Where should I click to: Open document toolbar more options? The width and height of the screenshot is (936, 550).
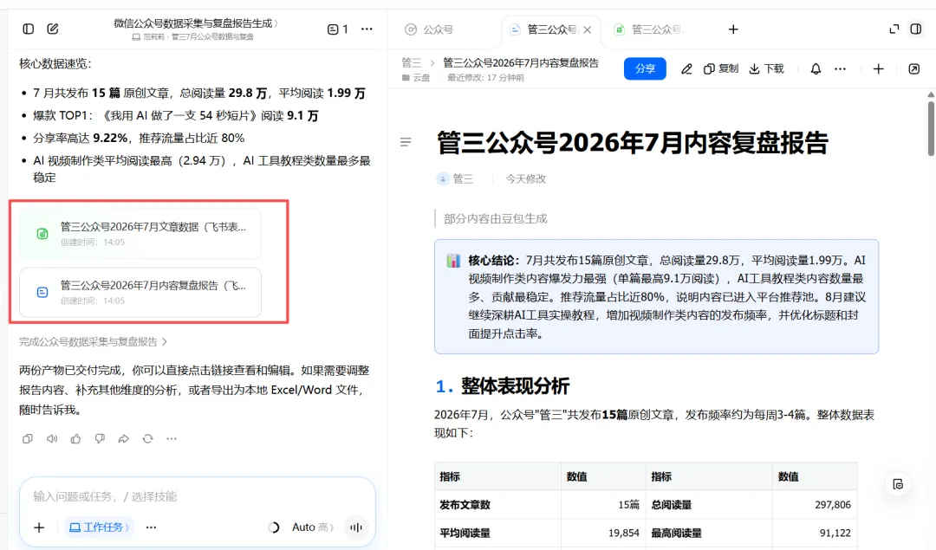tap(840, 69)
